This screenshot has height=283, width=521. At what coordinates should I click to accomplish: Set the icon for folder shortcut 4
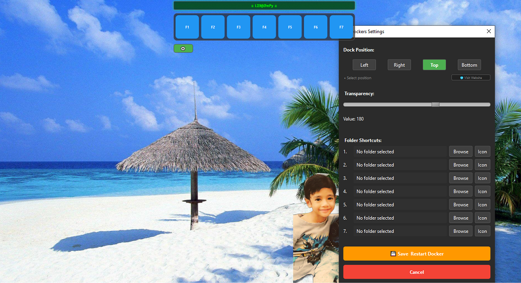pyautogui.click(x=482, y=191)
